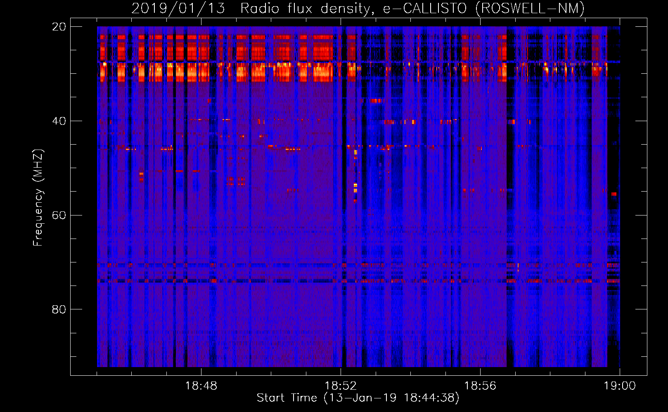Screen dimensions: 668x412
Task: Click the 'Start Time (13-Jan-19 18:44:38)' label
Action: (x=358, y=398)
